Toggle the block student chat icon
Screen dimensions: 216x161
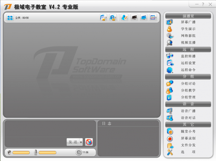tap(89, 142)
